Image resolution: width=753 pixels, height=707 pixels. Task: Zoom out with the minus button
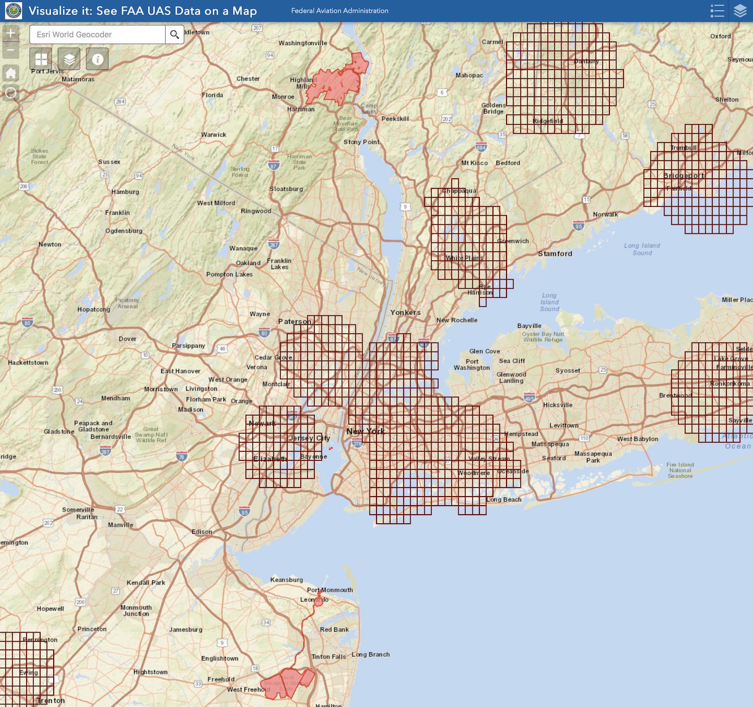pos(11,50)
